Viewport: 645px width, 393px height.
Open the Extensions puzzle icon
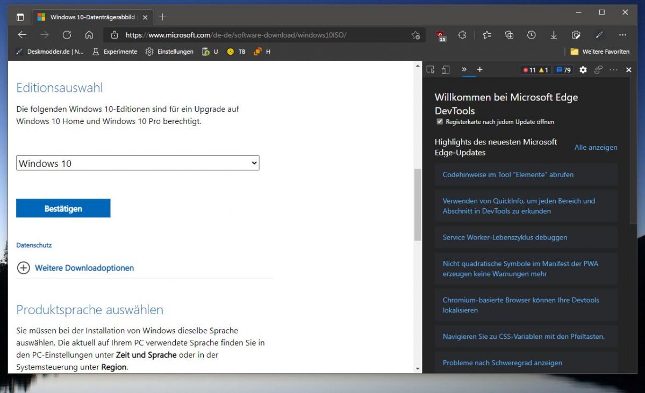(x=462, y=34)
